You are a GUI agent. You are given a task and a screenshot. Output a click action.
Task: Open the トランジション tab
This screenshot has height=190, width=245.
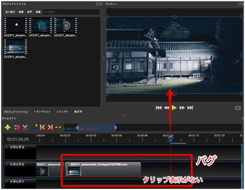(x=42, y=112)
